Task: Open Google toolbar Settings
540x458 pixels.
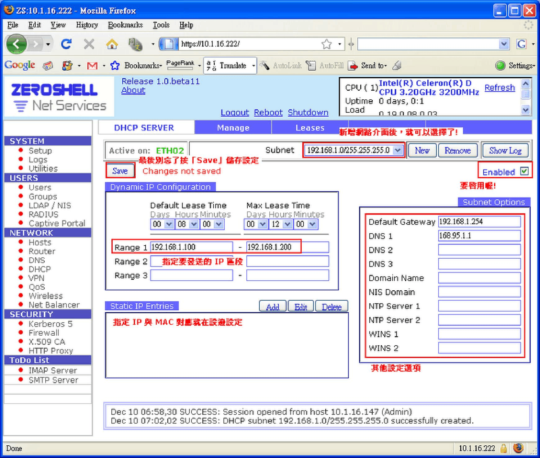Action: pos(515,66)
